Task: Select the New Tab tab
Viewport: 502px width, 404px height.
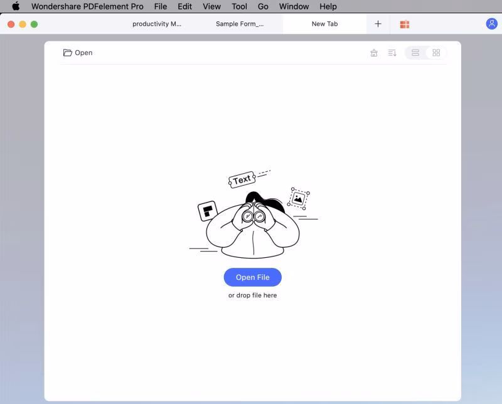Action: pos(324,24)
